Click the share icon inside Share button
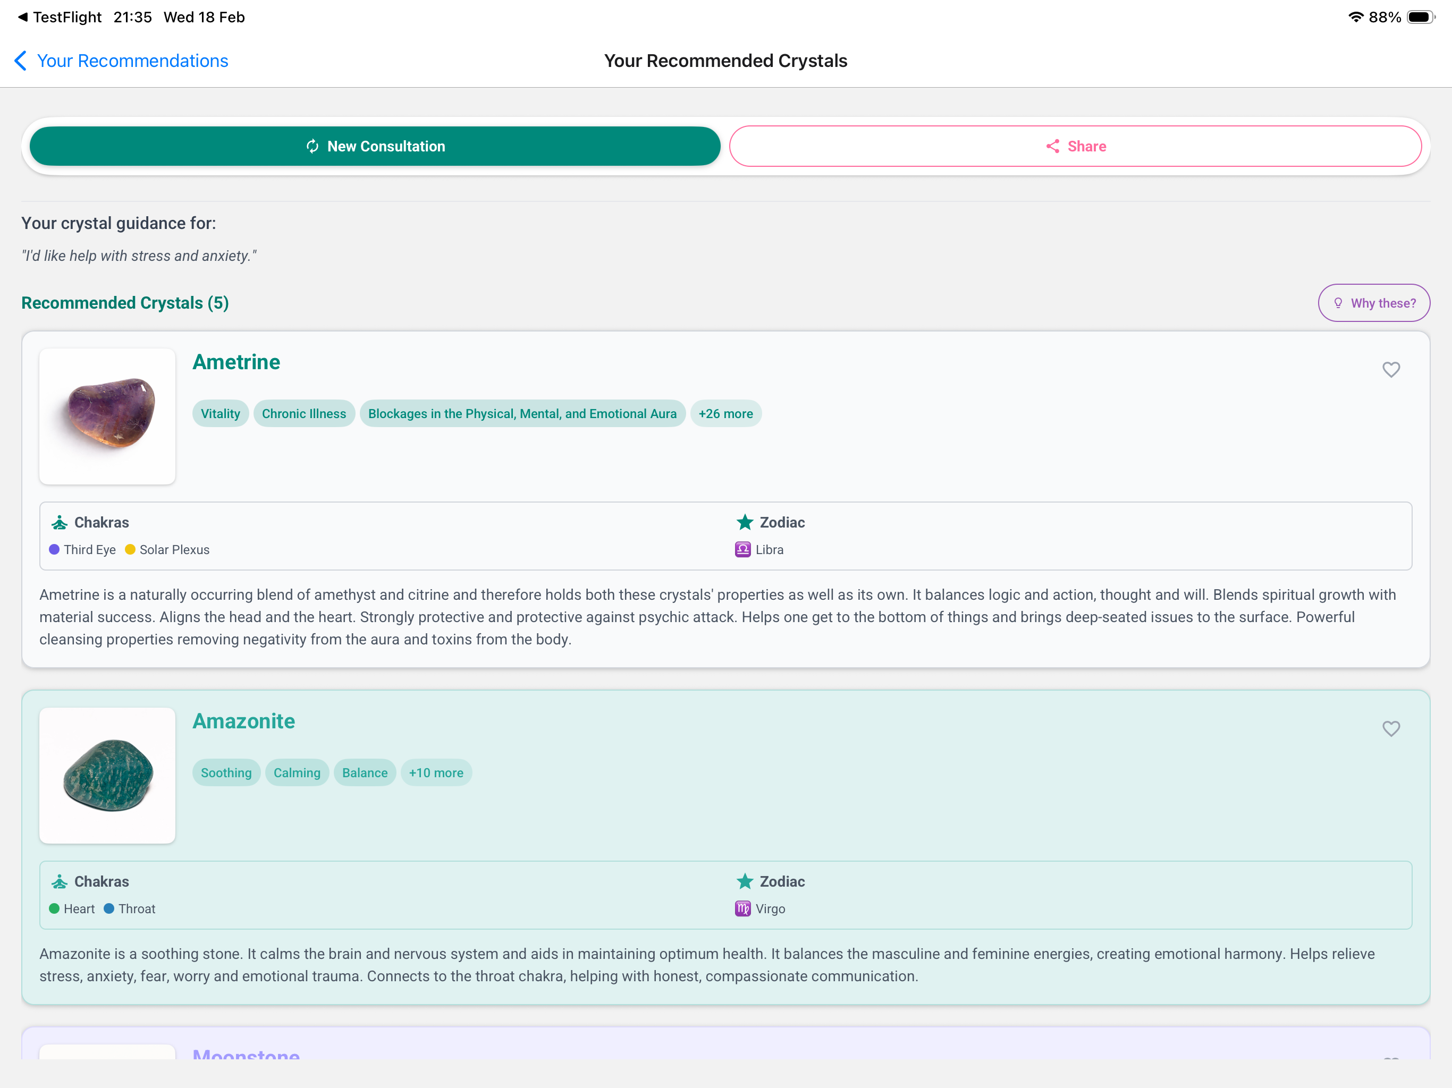The image size is (1452, 1088). pyautogui.click(x=1052, y=146)
